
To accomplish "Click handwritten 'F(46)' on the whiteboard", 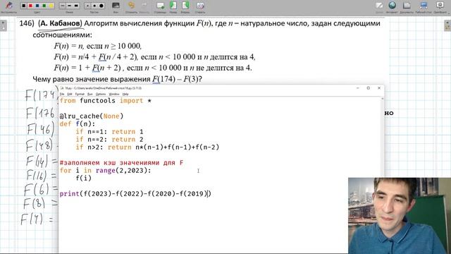I will 41,129.
